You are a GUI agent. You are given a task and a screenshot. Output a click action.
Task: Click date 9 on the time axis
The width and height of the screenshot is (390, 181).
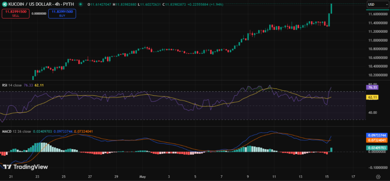pos(248,176)
